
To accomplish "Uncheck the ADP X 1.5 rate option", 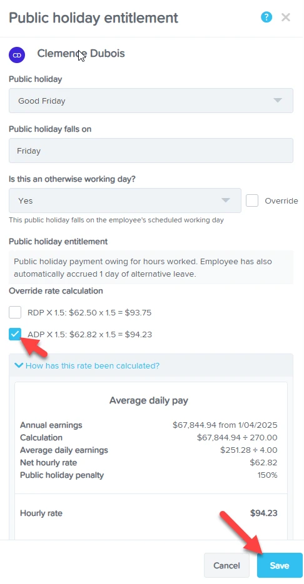I will point(15,334).
